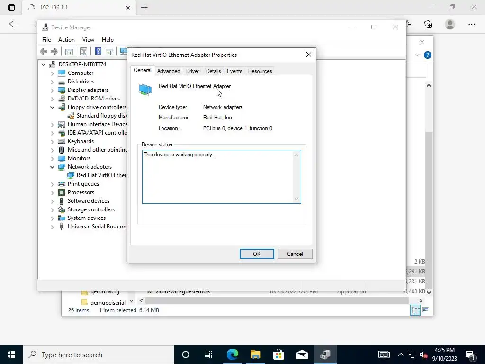Switch to the Resources tab
485x364 pixels.
260,71
